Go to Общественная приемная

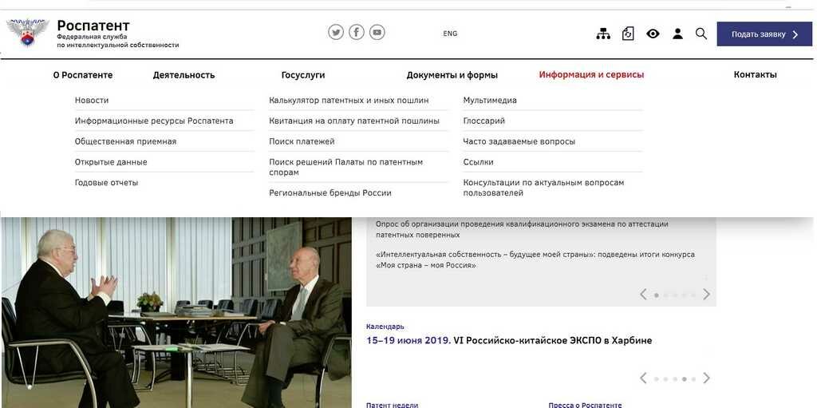click(x=125, y=141)
